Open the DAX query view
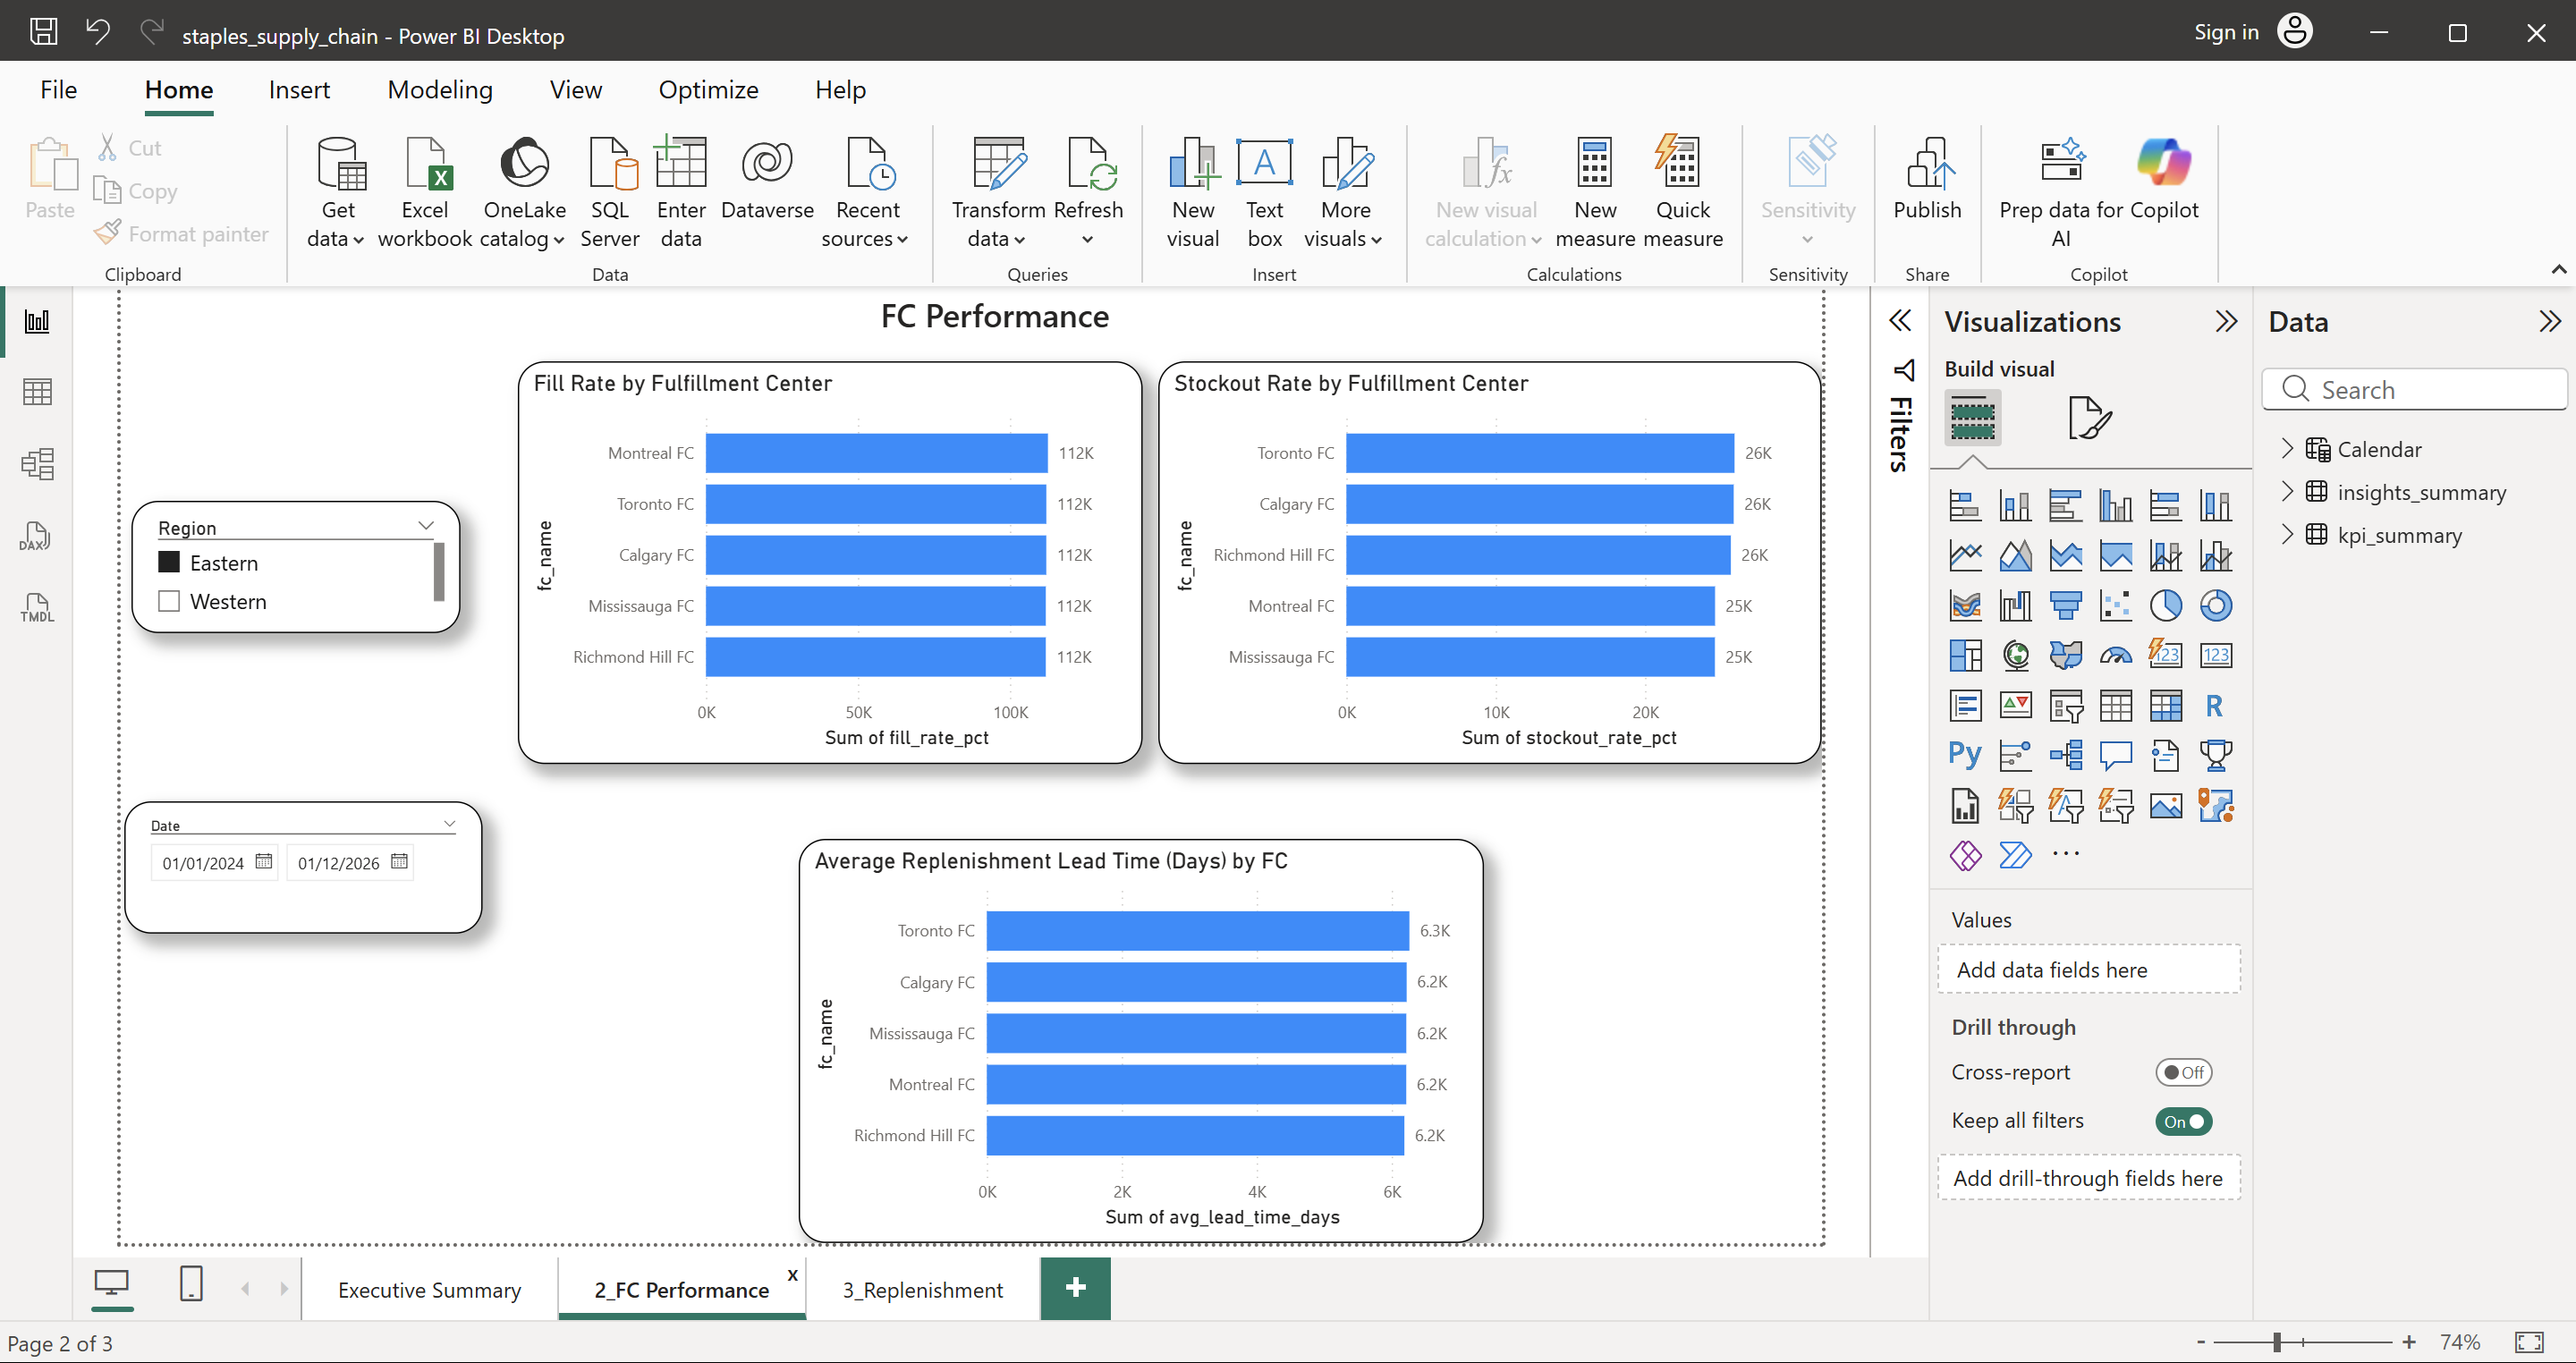Image resolution: width=2576 pixels, height=1363 pixels. (x=35, y=536)
